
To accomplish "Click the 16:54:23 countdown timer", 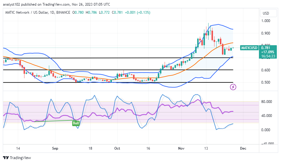I will [x=268, y=56].
